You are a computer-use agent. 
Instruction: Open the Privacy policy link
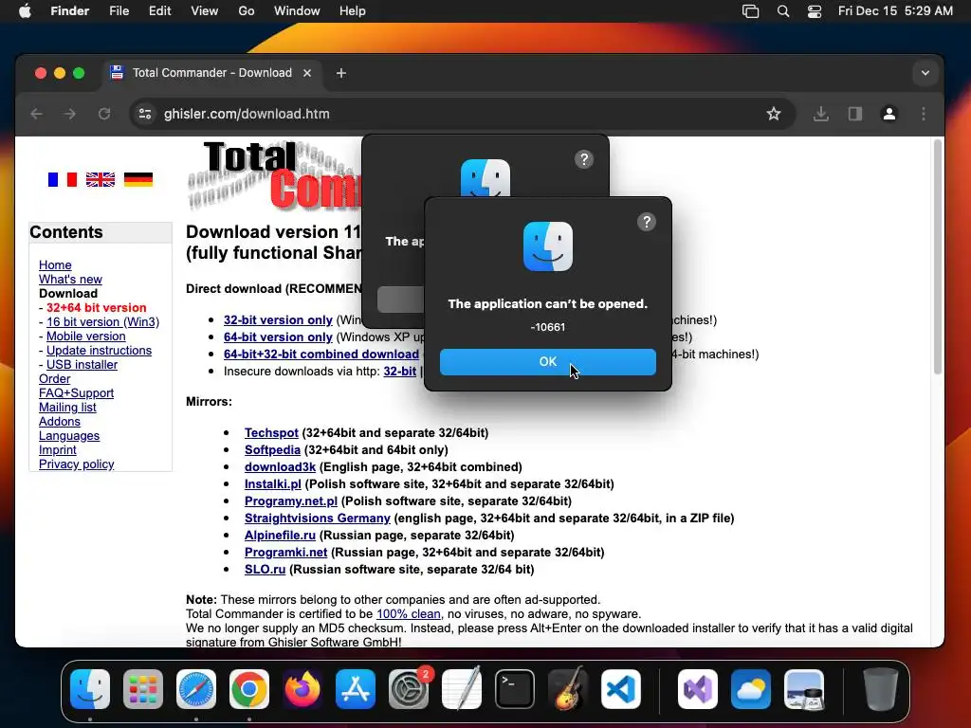pos(76,464)
